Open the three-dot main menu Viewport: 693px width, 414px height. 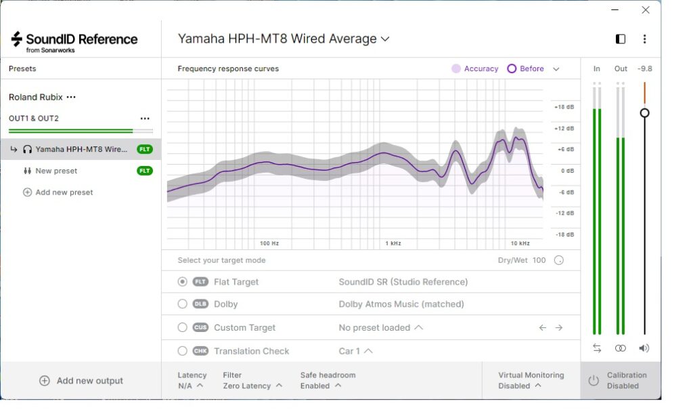(644, 39)
